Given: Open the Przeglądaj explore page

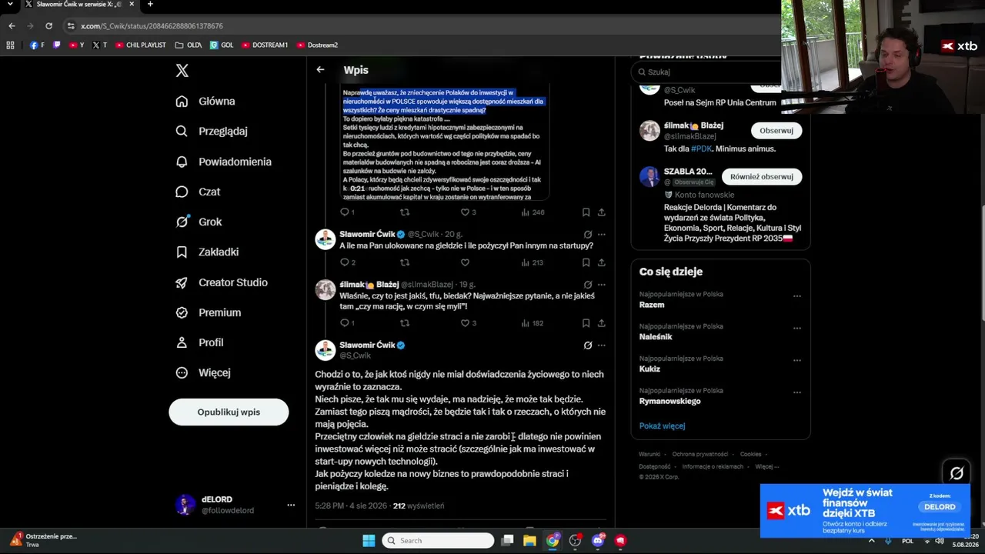Looking at the screenshot, I should (212, 131).
